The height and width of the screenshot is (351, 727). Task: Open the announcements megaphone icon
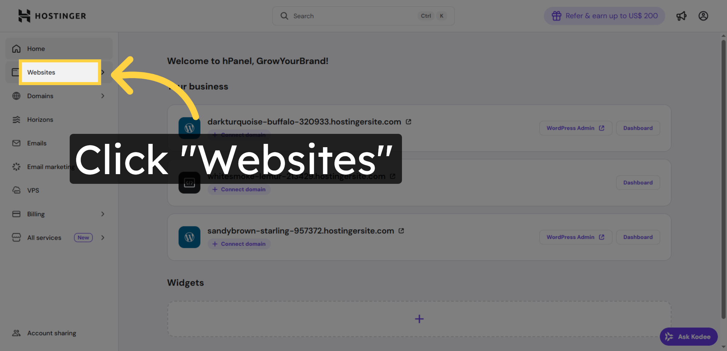pos(682,16)
